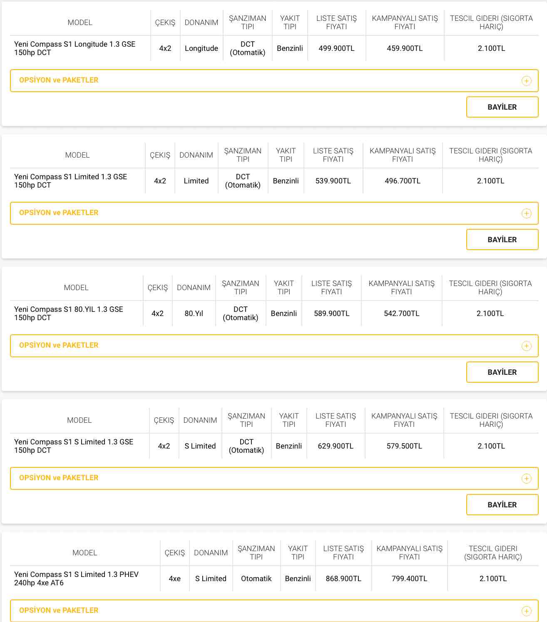547x622 pixels.
Task: Open BAYİLER for Longitude model
Action: coord(502,107)
